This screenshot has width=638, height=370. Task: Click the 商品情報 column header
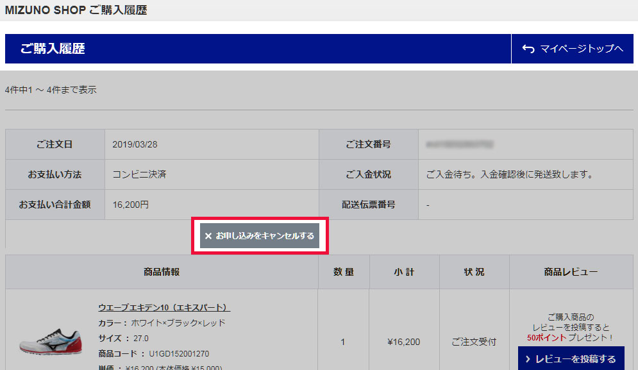(162, 272)
